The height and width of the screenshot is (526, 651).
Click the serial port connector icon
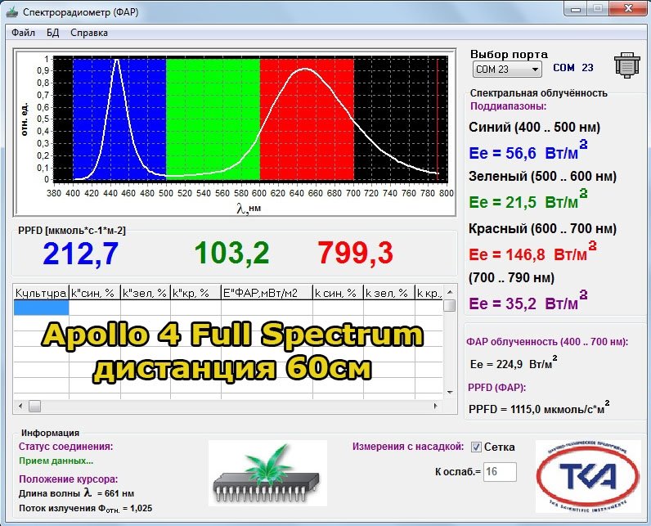coord(627,65)
